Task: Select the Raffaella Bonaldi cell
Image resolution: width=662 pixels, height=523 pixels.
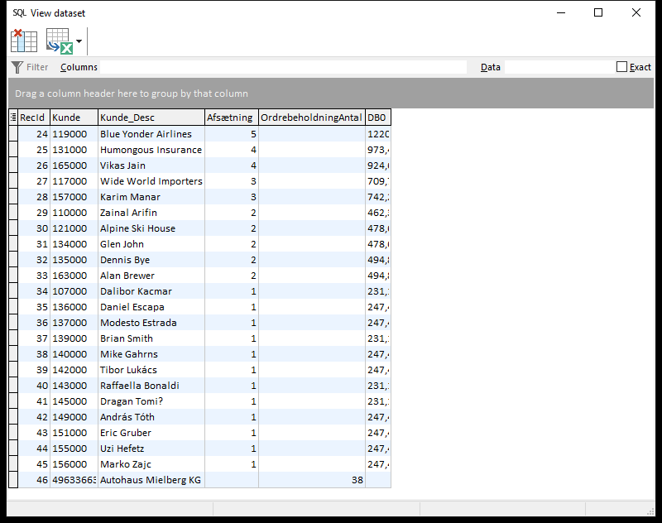Action: coord(151,386)
